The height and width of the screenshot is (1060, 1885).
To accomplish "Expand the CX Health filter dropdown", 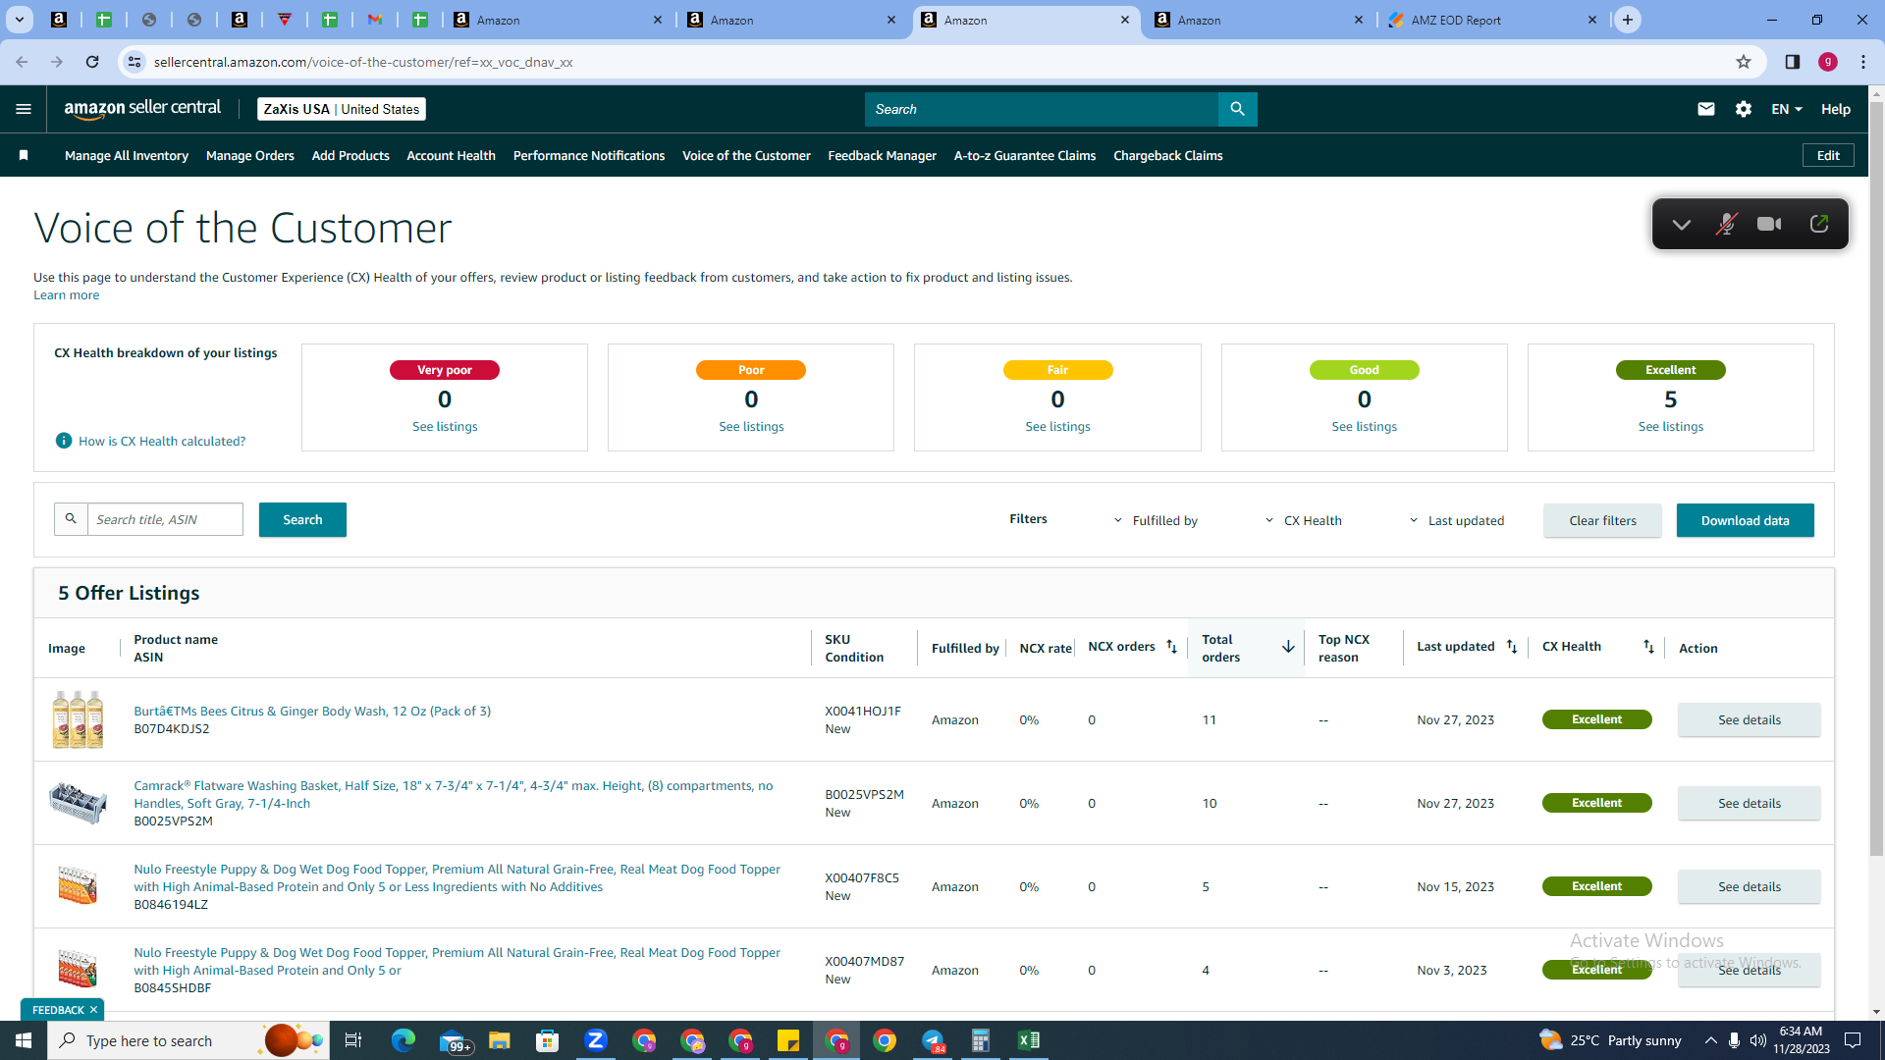I will (1303, 520).
